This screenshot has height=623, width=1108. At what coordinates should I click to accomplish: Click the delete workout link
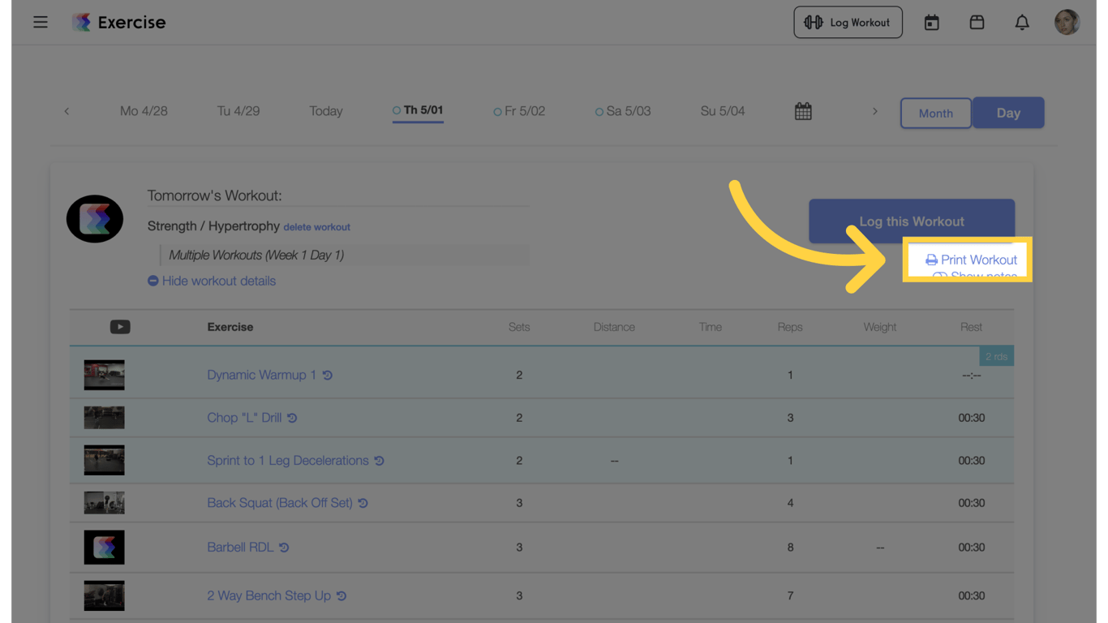coord(316,227)
